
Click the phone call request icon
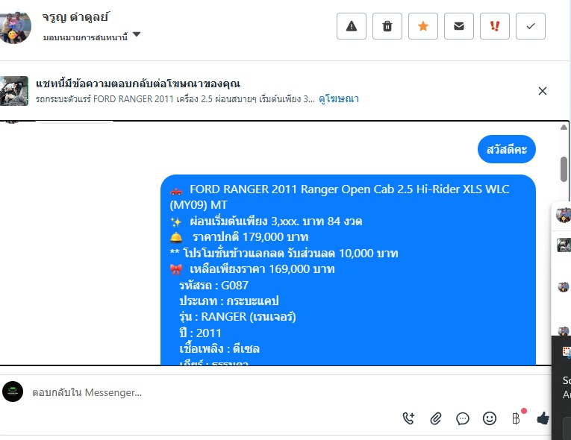(408, 418)
